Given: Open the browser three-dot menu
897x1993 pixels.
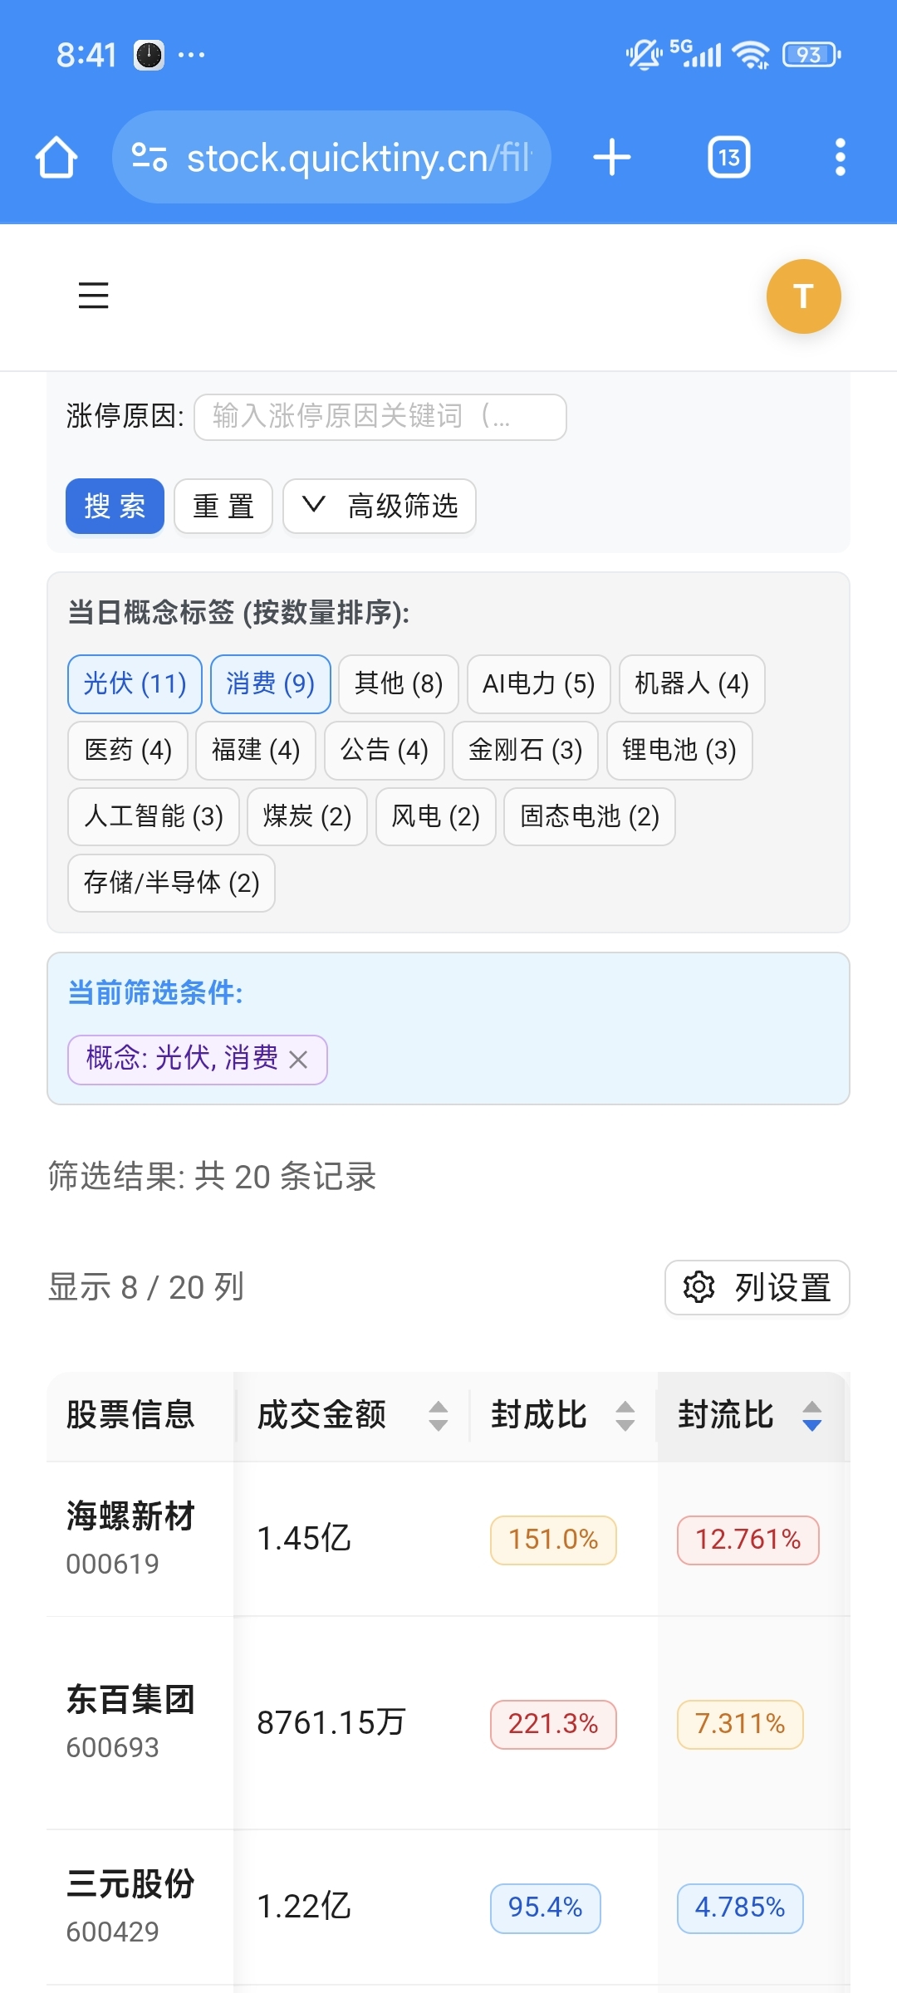Looking at the screenshot, I should [x=840, y=158].
